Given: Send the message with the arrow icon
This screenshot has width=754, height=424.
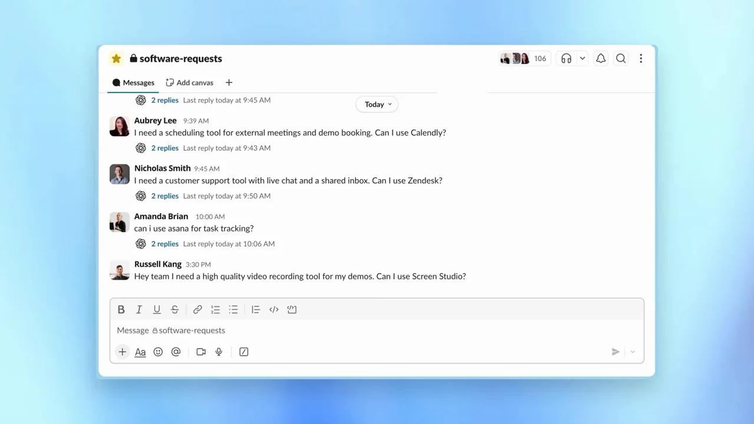Looking at the screenshot, I should 616,352.
